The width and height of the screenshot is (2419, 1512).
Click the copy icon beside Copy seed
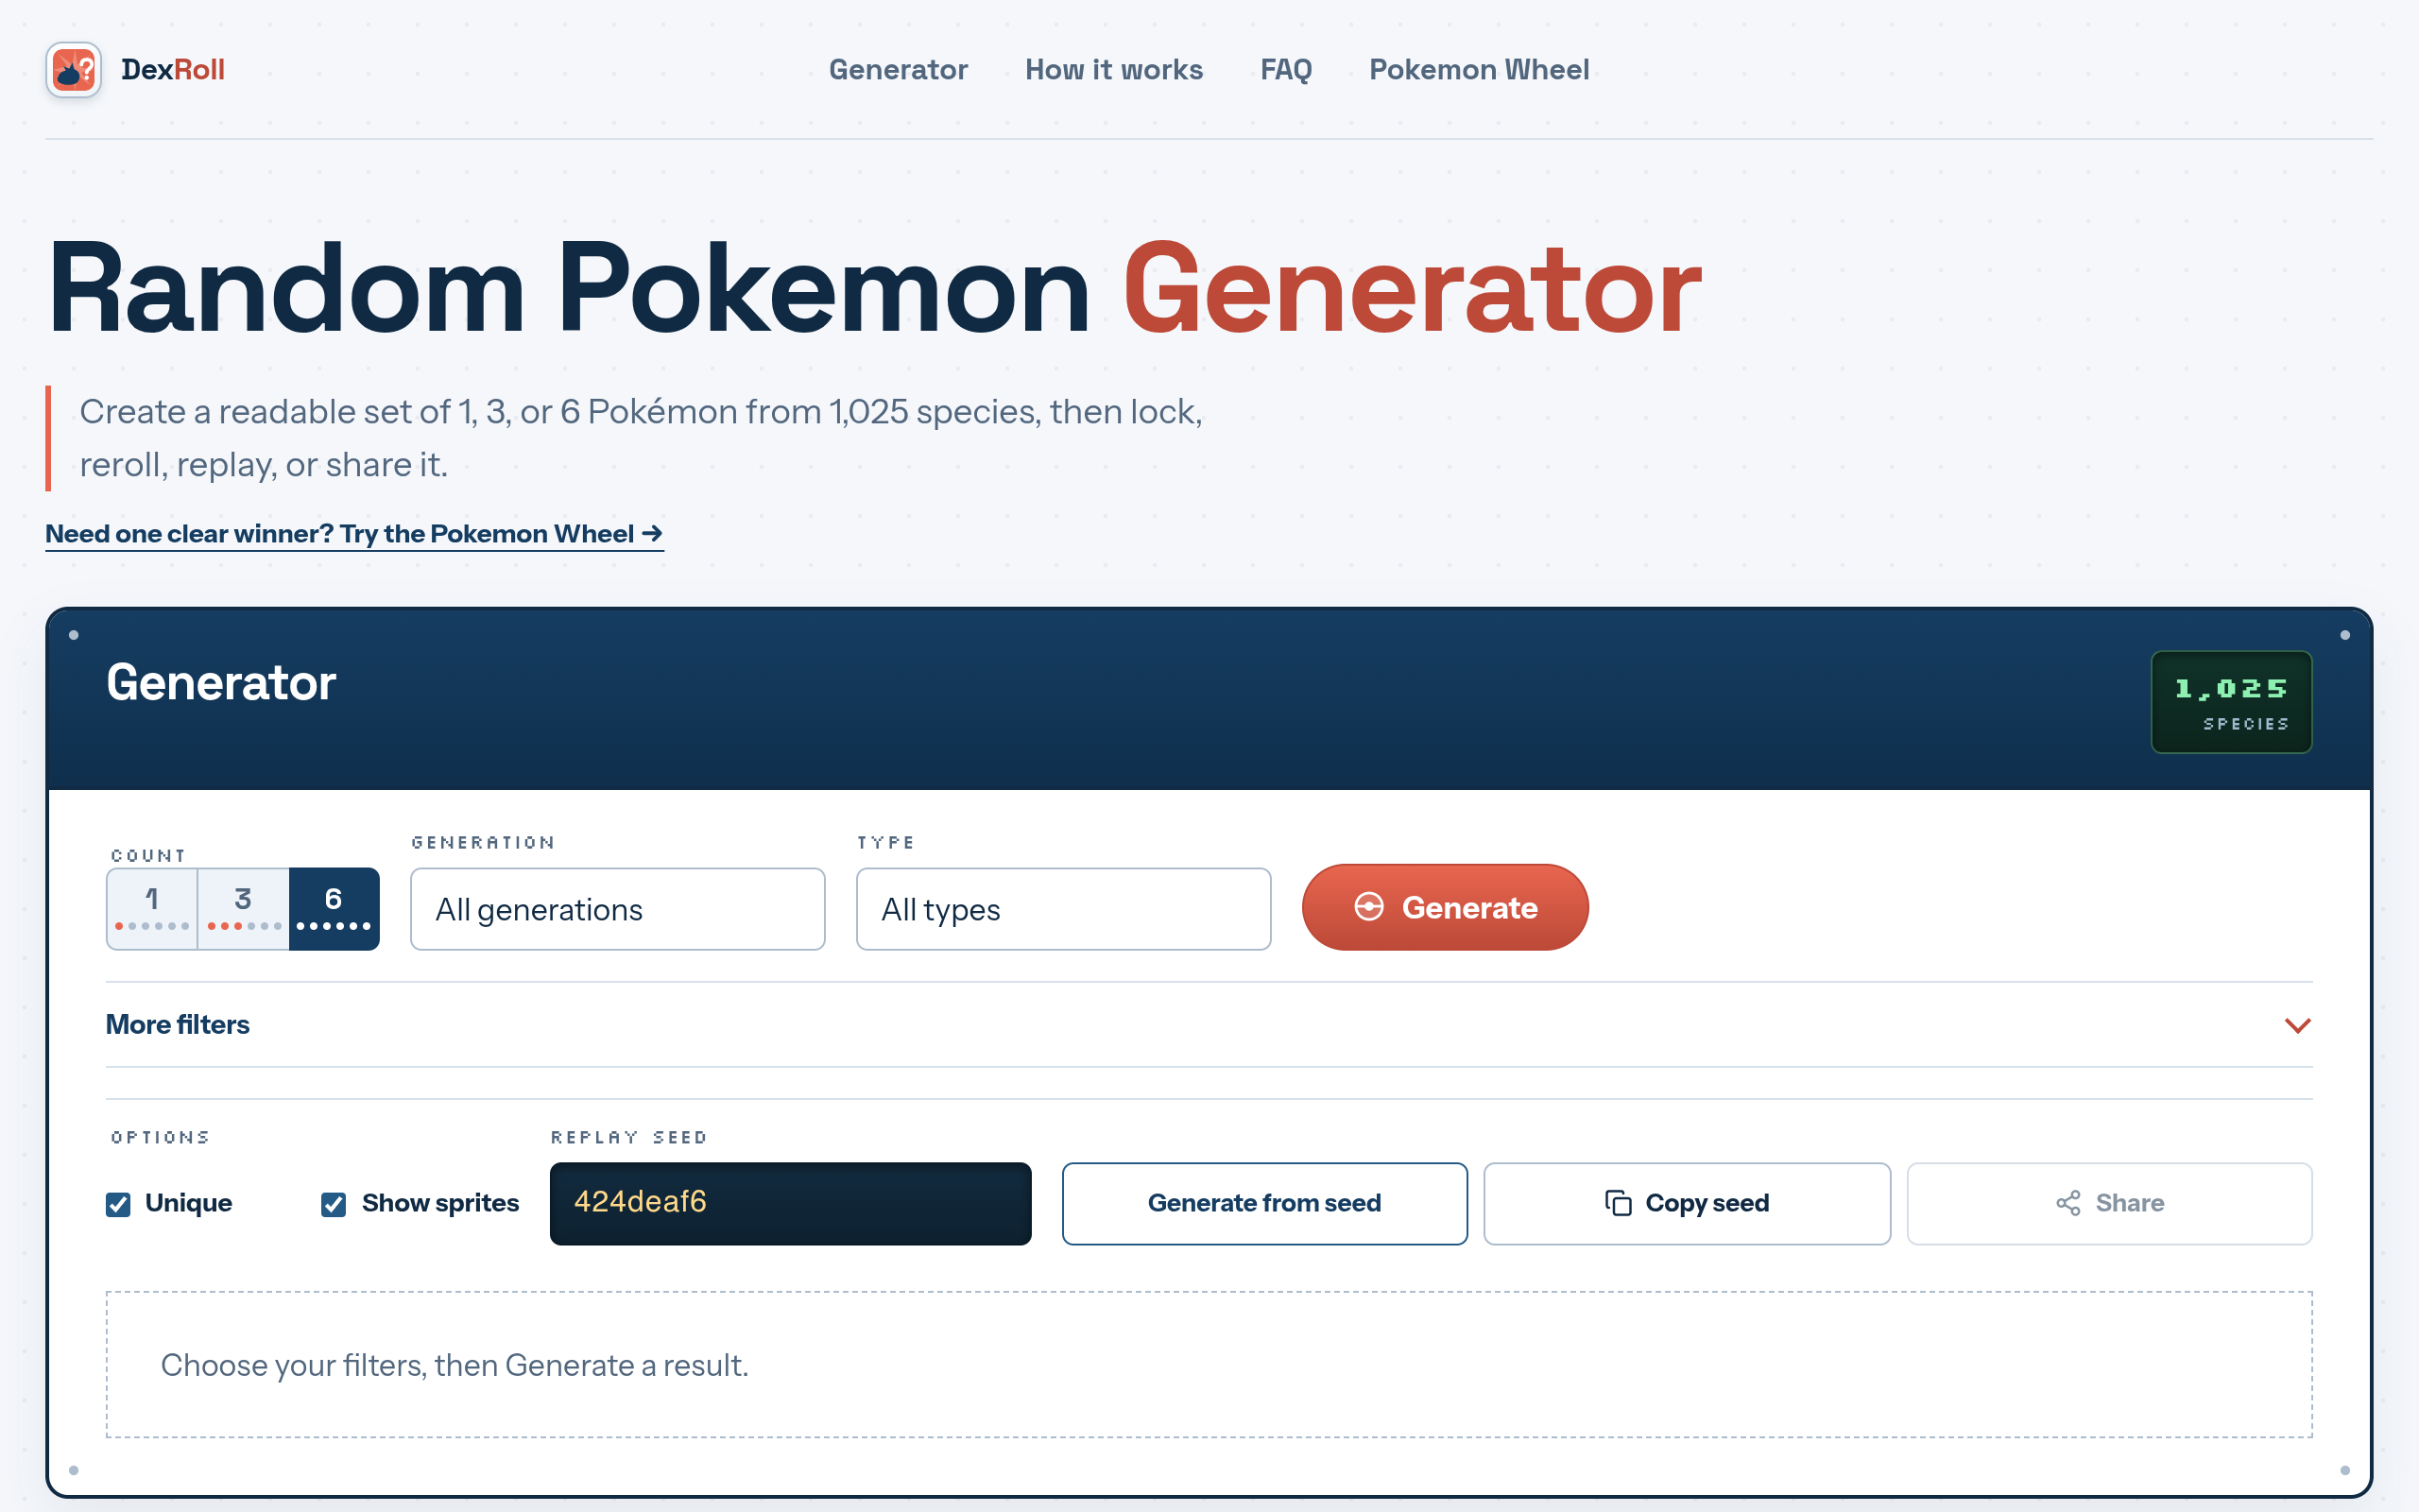(1618, 1203)
